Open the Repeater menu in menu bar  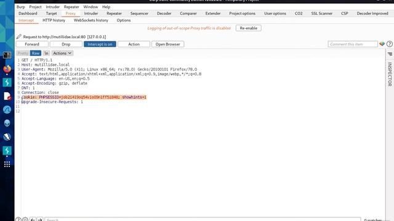(71, 7)
